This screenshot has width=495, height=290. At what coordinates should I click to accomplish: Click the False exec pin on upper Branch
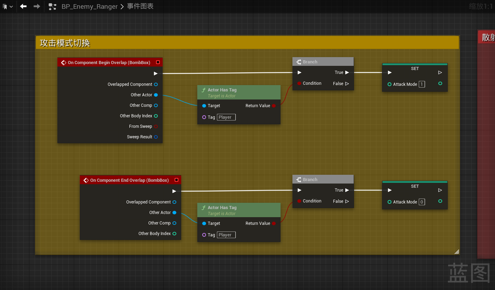pyautogui.click(x=347, y=84)
